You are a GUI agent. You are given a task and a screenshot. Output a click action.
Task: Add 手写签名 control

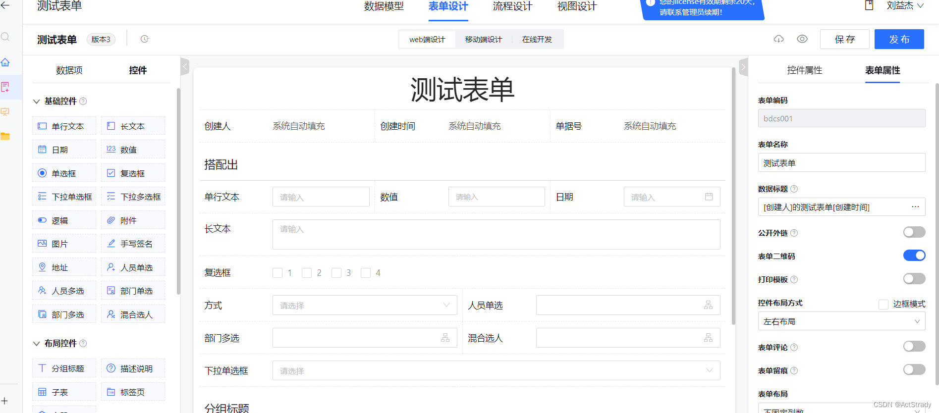click(x=133, y=244)
